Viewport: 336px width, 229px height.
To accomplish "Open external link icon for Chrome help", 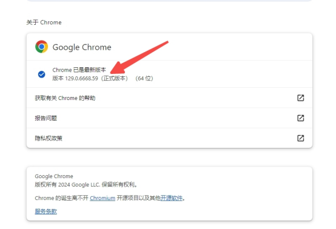I will (x=300, y=98).
